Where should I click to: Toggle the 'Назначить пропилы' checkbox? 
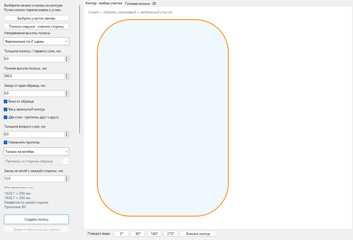tap(6, 142)
